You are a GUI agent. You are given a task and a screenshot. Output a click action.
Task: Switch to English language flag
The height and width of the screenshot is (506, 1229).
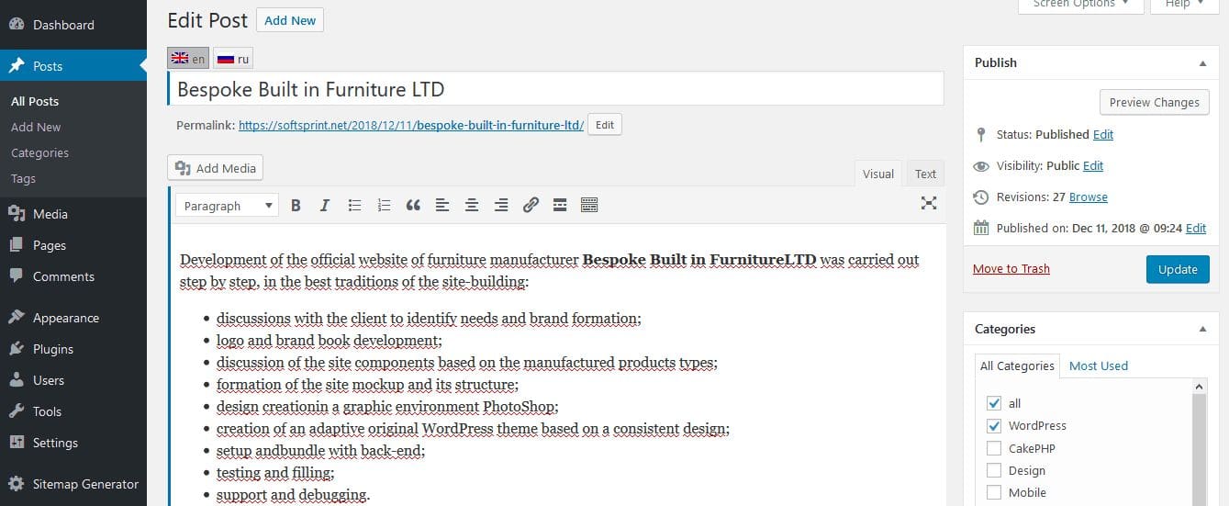tap(188, 59)
